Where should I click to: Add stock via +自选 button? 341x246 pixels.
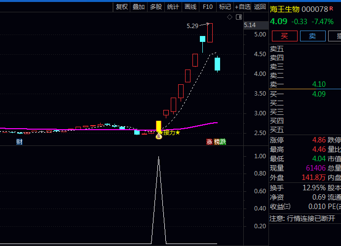[x=243, y=6]
